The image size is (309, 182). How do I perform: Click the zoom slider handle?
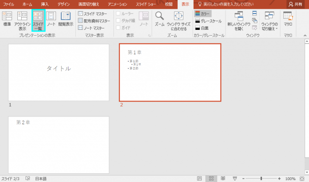[x=261, y=179]
